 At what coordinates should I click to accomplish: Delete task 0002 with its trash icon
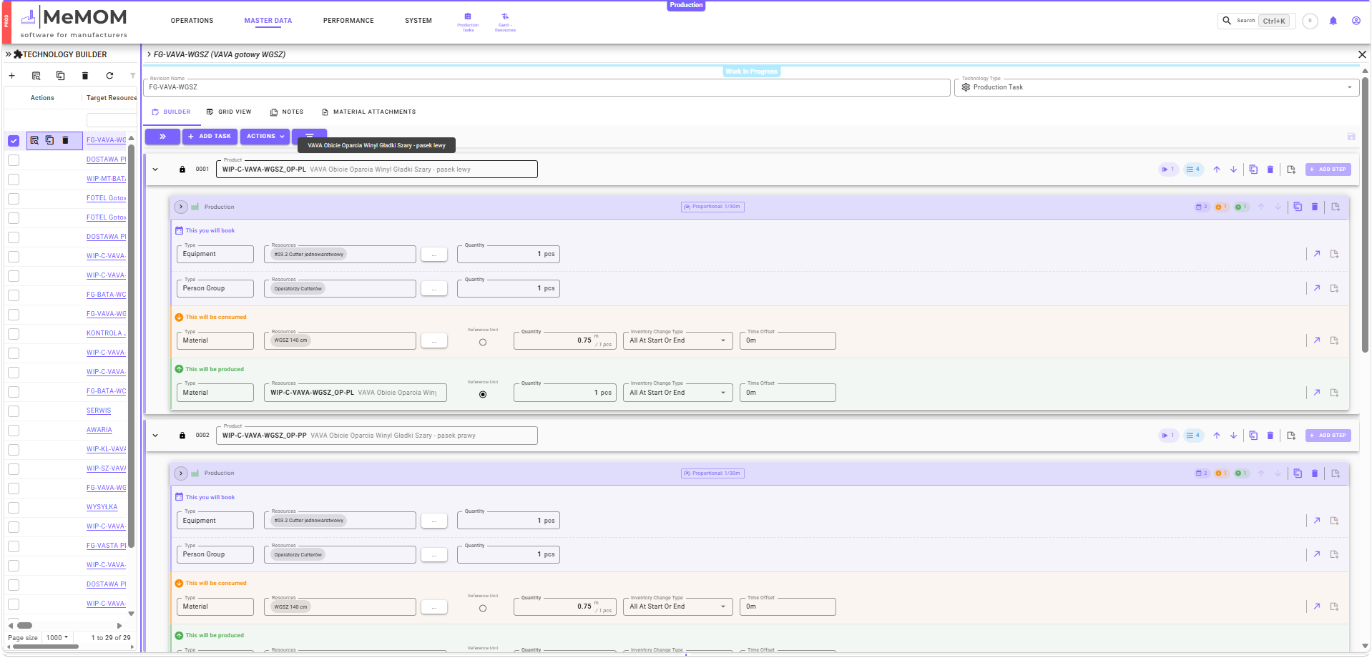pos(1270,436)
